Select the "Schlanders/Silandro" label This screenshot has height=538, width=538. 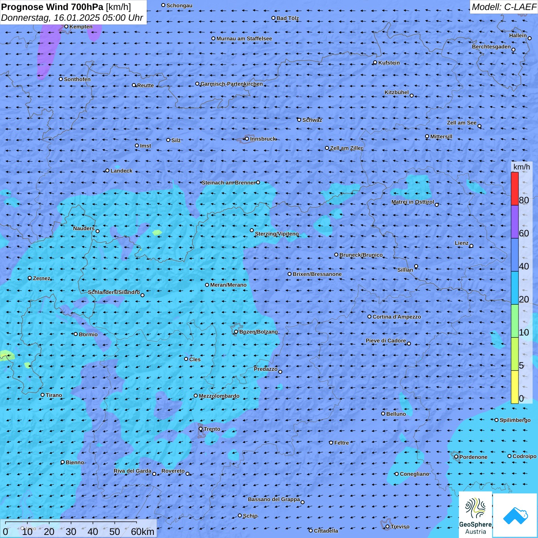pos(114,292)
